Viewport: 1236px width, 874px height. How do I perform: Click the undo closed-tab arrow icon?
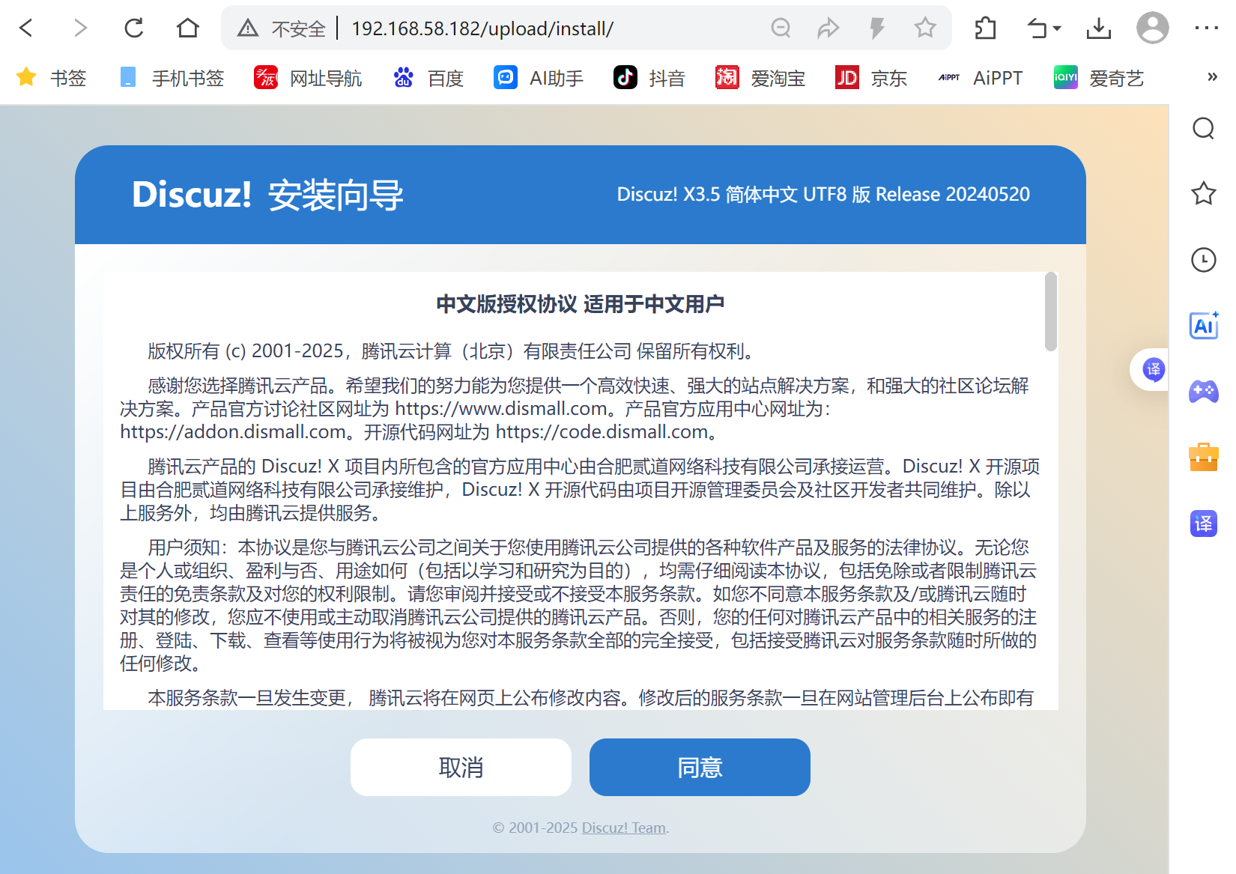[x=1037, y=28]
